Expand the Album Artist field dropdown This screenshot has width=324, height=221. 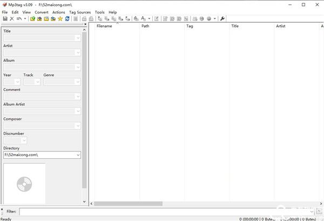[78, 111]
